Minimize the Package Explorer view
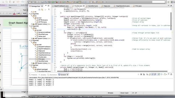This screenshot has width=175, height=98. click(x=46, y=6)
